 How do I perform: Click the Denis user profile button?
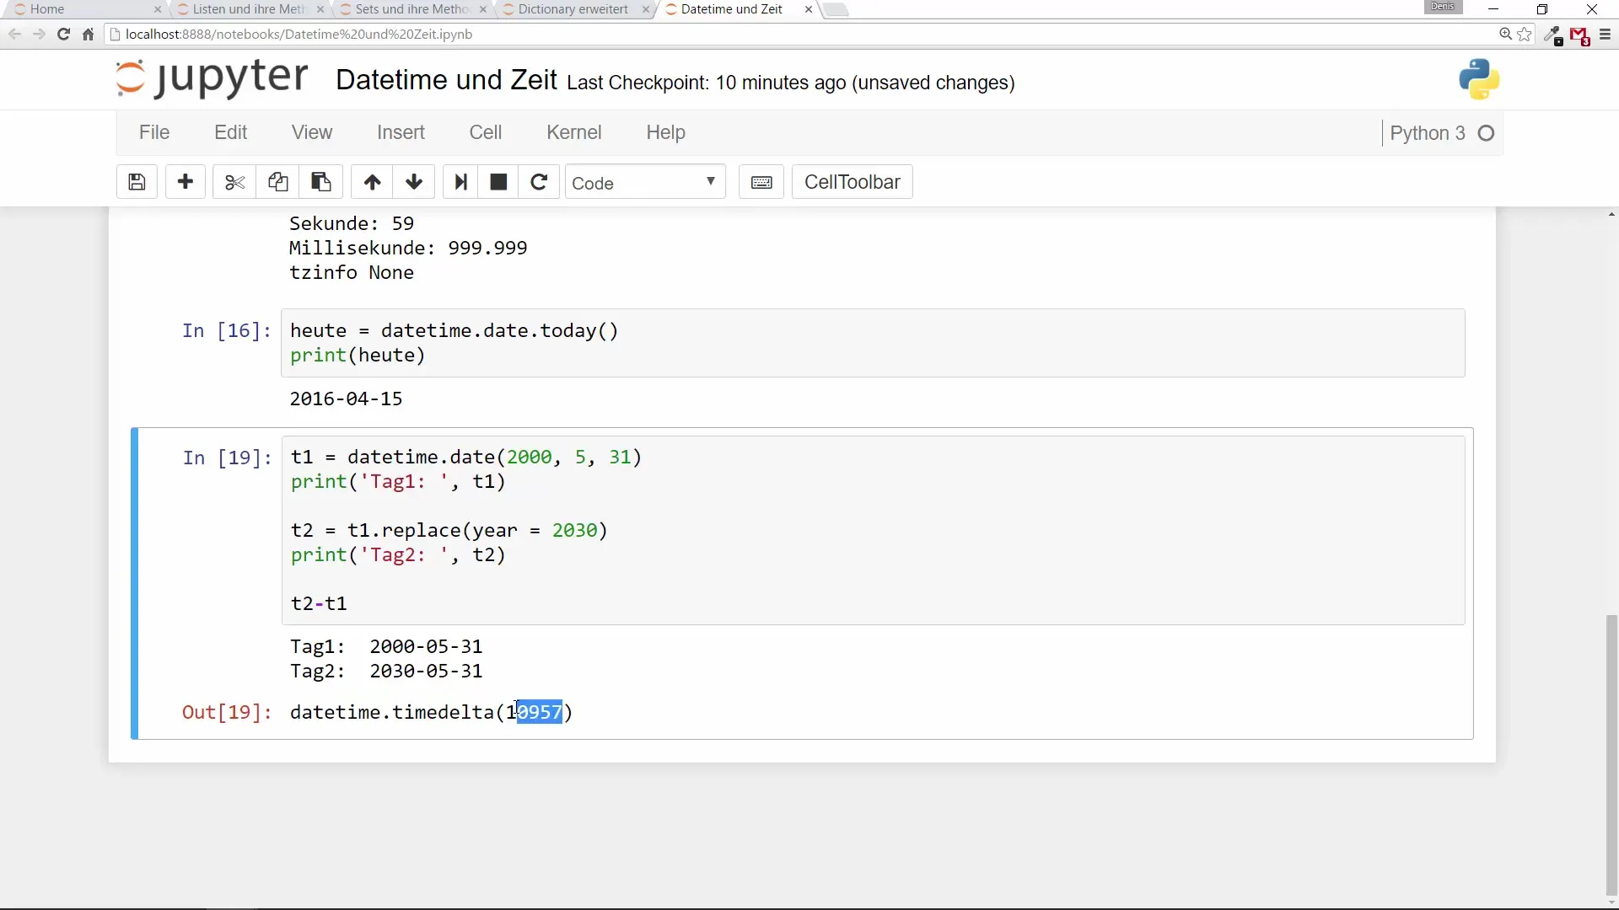click(x=1443, y=7)
